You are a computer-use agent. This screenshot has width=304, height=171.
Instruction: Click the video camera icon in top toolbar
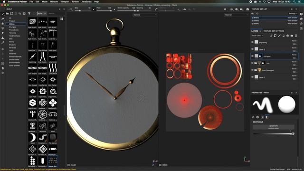pos(241,9)
